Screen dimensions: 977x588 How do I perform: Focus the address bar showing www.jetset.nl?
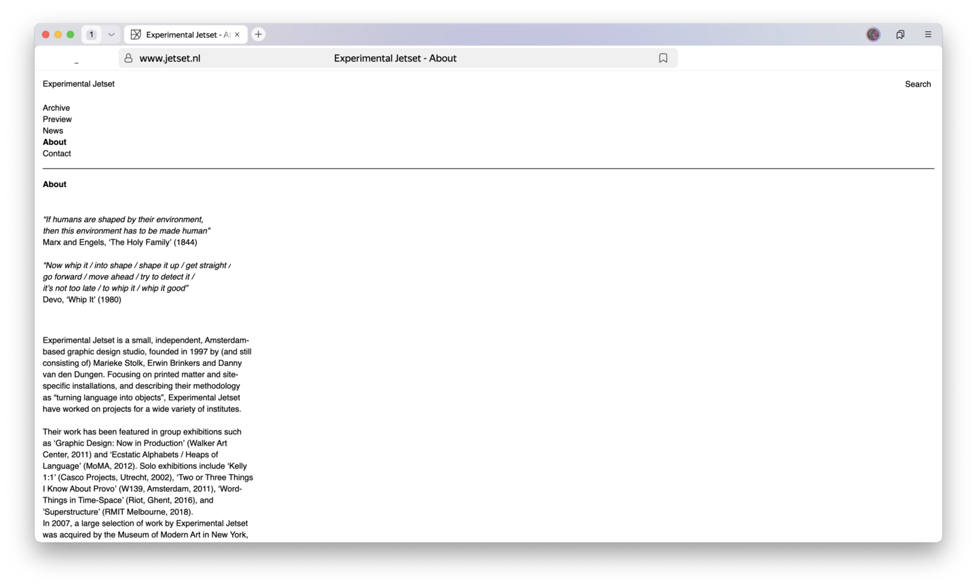[x=398, y=58]
